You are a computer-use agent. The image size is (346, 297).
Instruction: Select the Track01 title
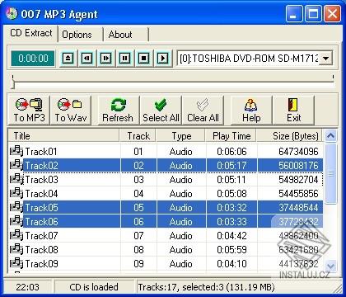41,152
